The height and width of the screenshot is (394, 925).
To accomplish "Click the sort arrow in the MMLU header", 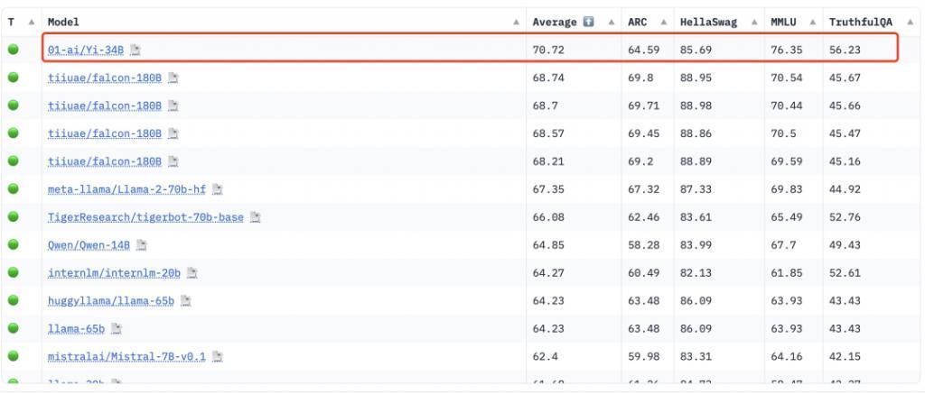I will pyautogui.click(x=812, y=22).
